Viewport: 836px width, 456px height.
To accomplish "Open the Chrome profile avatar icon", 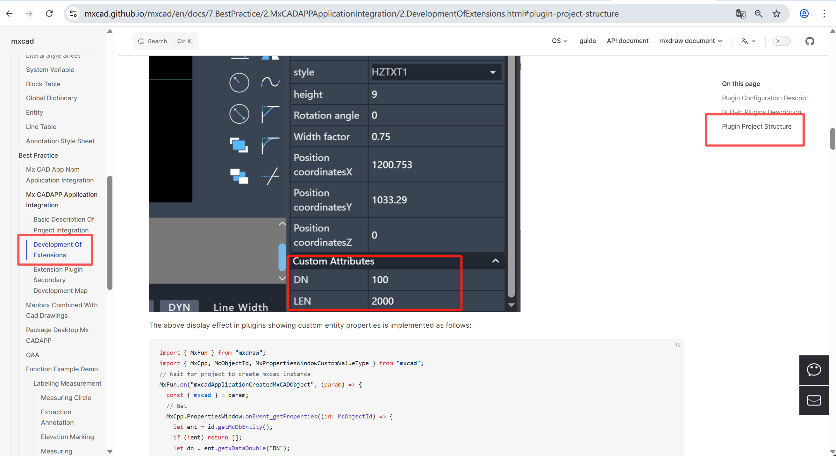I will (x=804, y=14).
